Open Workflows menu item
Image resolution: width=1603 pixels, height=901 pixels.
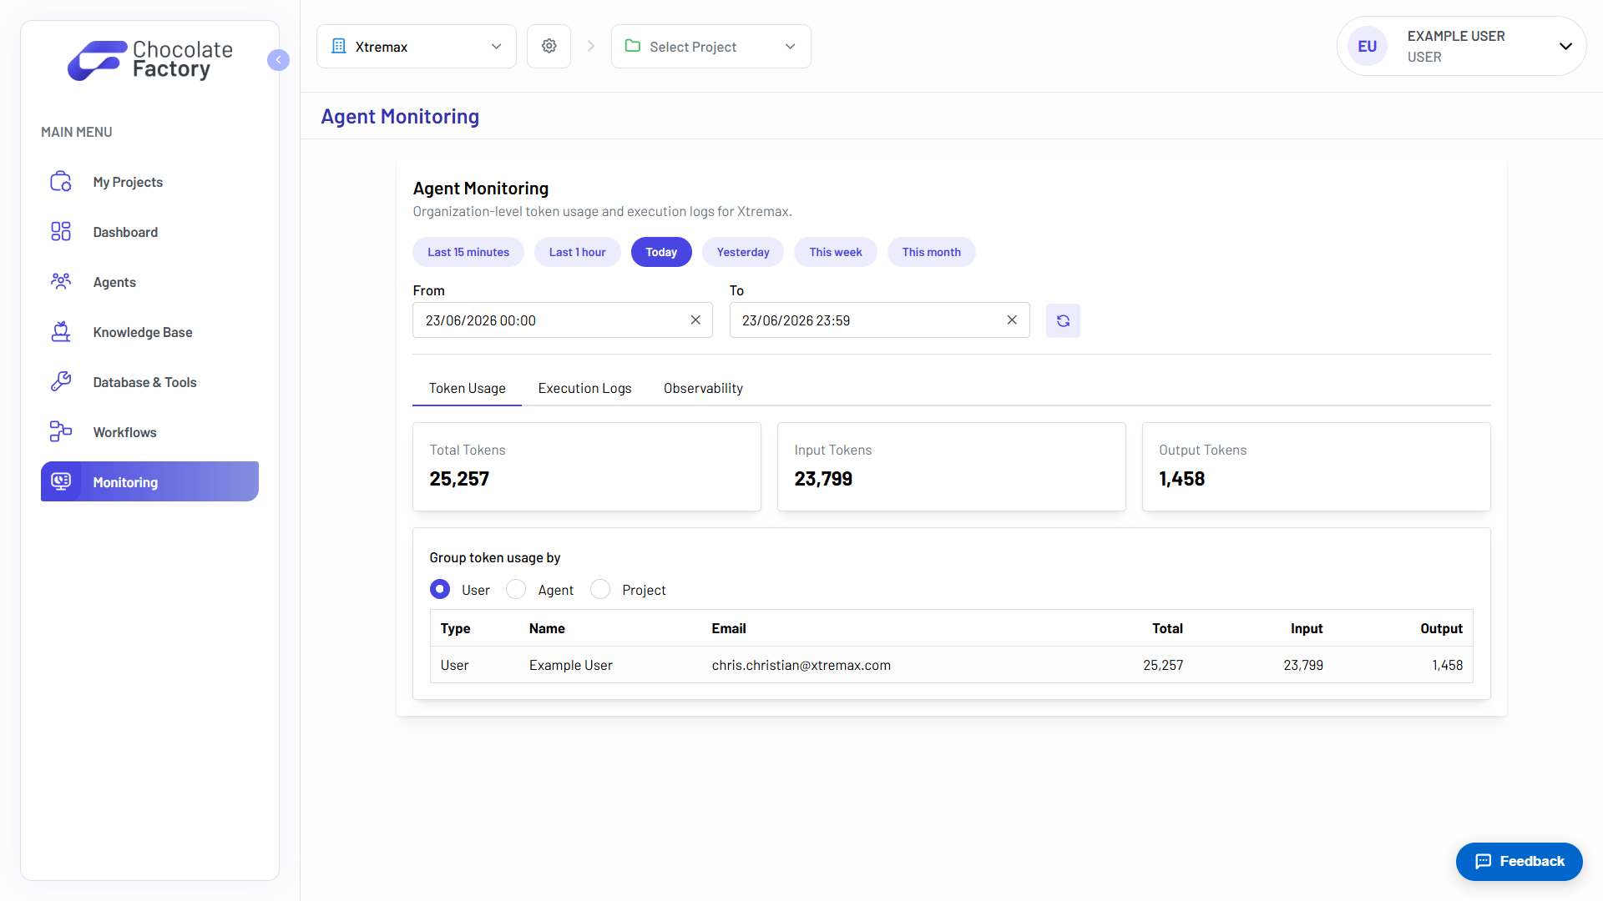tap(149, 432)
